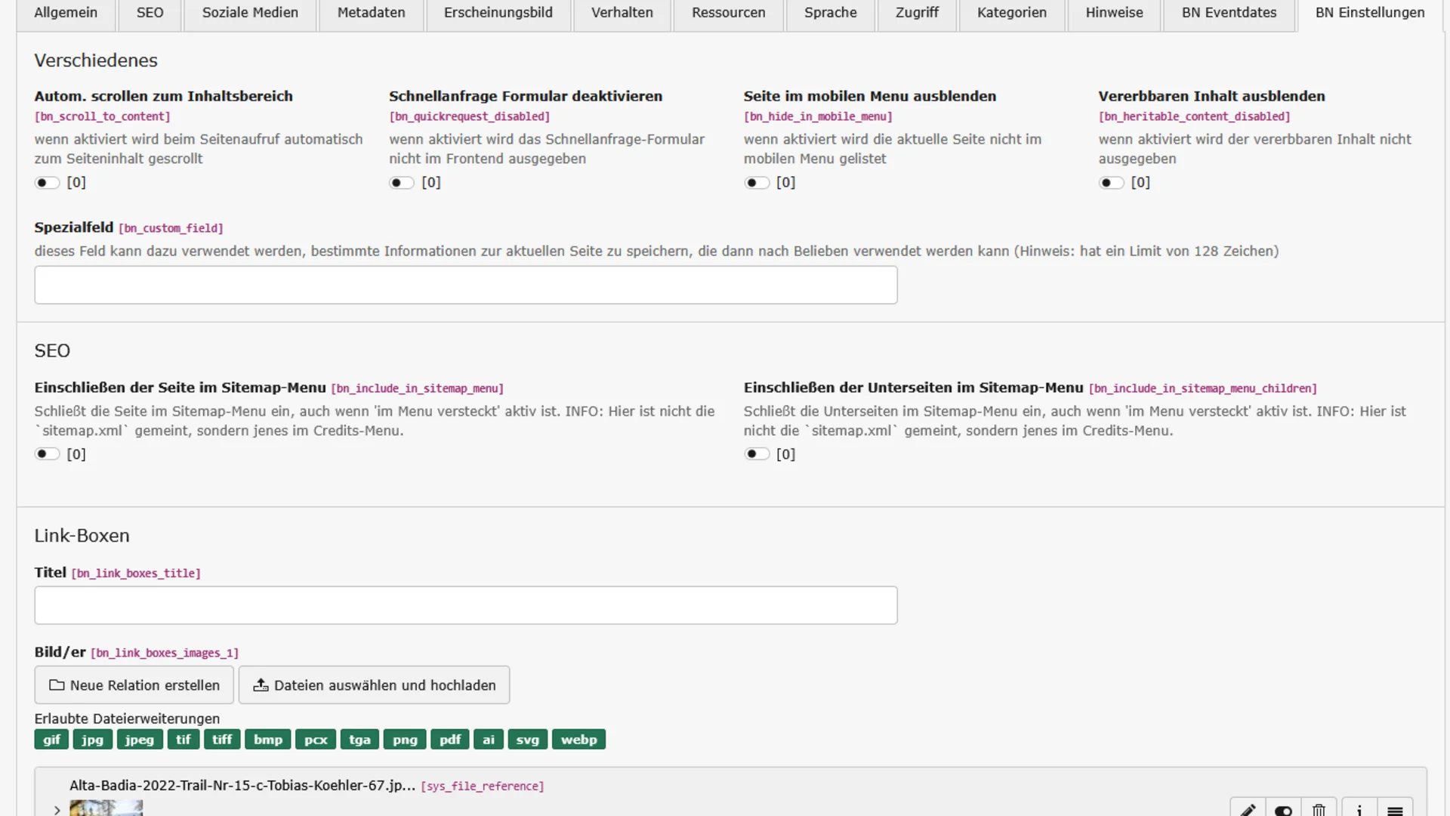Toggle Einschließen der Seite im Sitemap-Menu
Image resolution: width=1450 pixels, height=816 pixels.
point(47,454)
